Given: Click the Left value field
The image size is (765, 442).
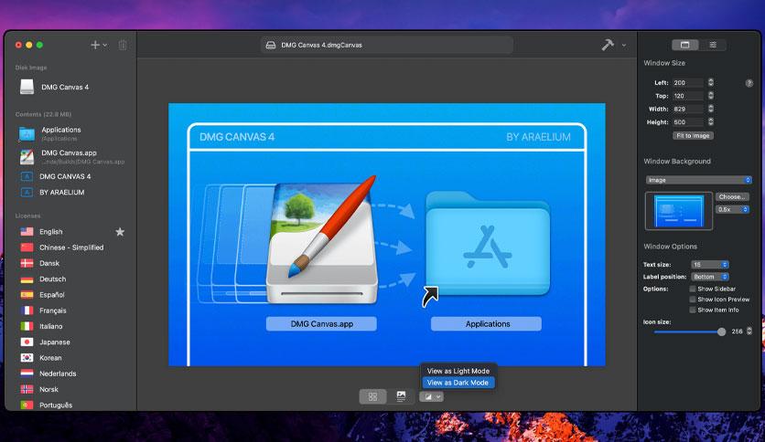Looking at the screenshot, I should pos(688,83).
